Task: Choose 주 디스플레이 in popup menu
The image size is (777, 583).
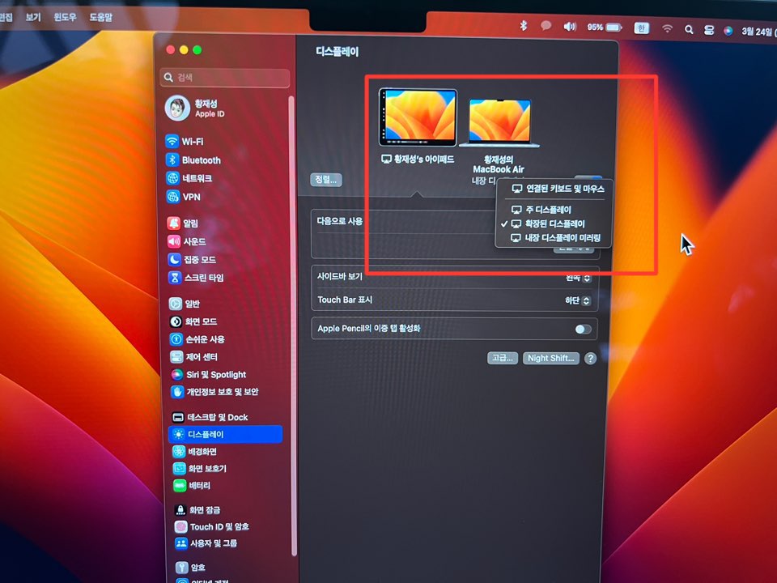Action: [x=541, y=210]
